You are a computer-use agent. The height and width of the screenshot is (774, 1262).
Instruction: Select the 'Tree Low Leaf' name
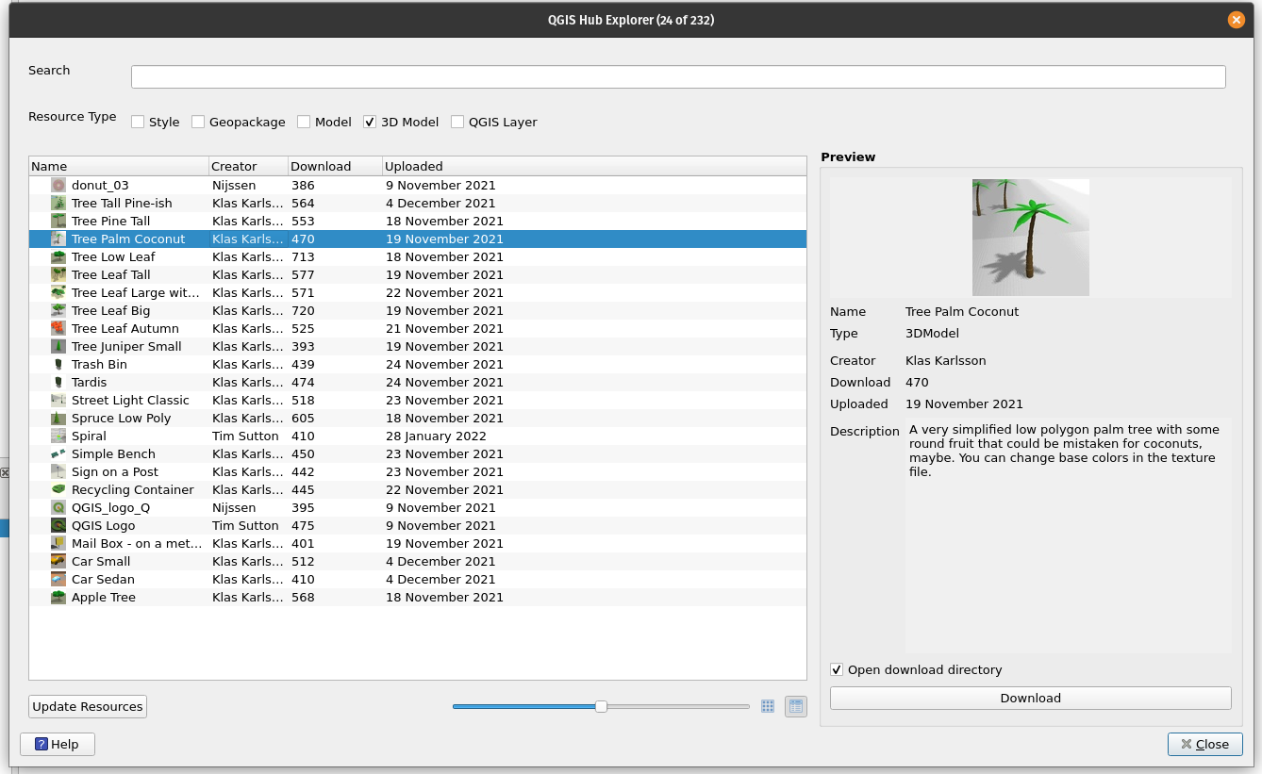tap(113, 257)
